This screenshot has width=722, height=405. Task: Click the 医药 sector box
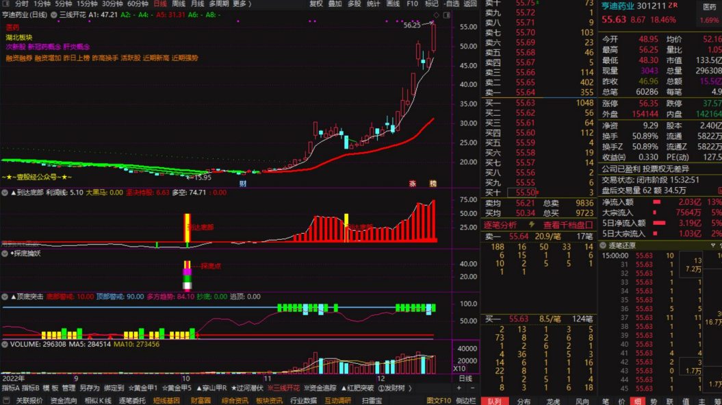click(709, 6)
